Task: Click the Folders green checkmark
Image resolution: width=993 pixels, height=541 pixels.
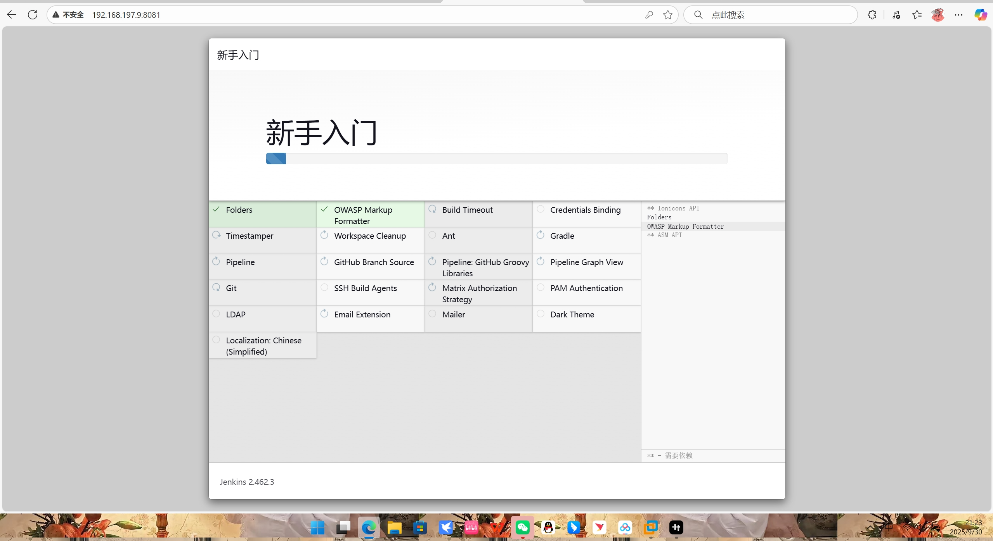Action: [x=216, y=209]
